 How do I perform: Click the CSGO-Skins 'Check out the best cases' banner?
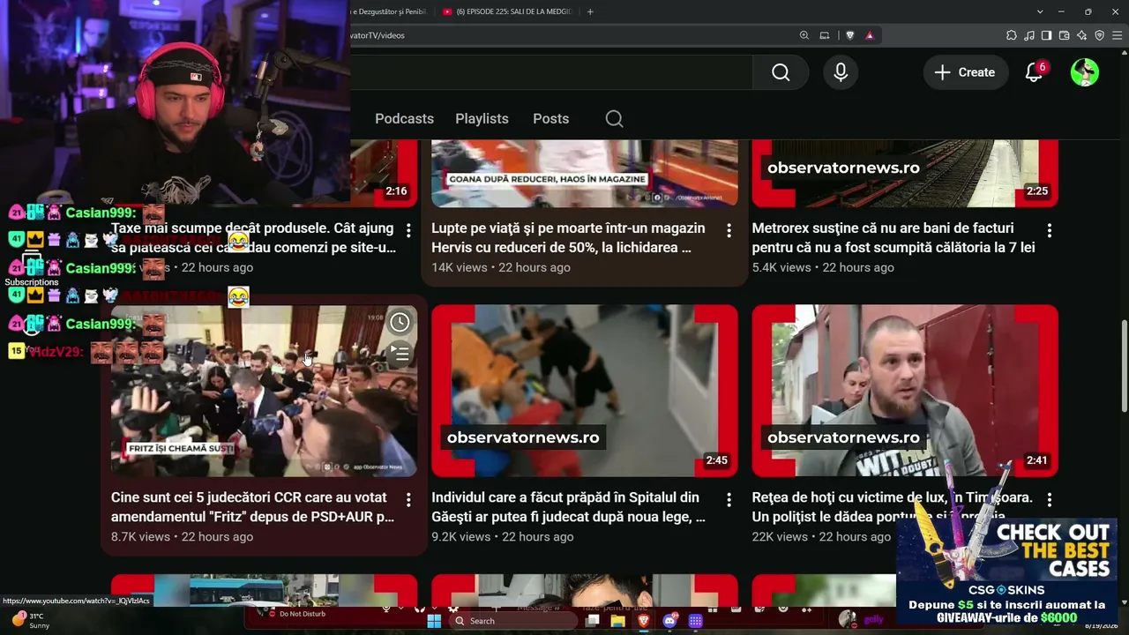point(1006,572)
